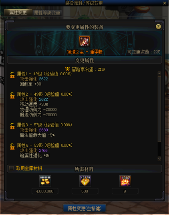Screen dimensions: 169x215
Task: Click the attribute list scrollbar thumb
Action: tap(159, 109)
